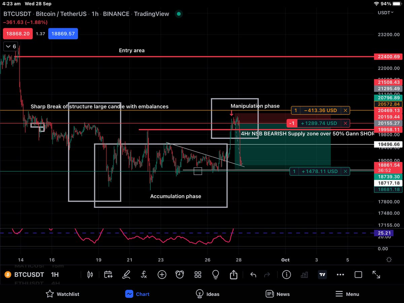Viewport: 404px width, 303px height.
Task: Open the layout grid icon
Action: tap(198, 275)
